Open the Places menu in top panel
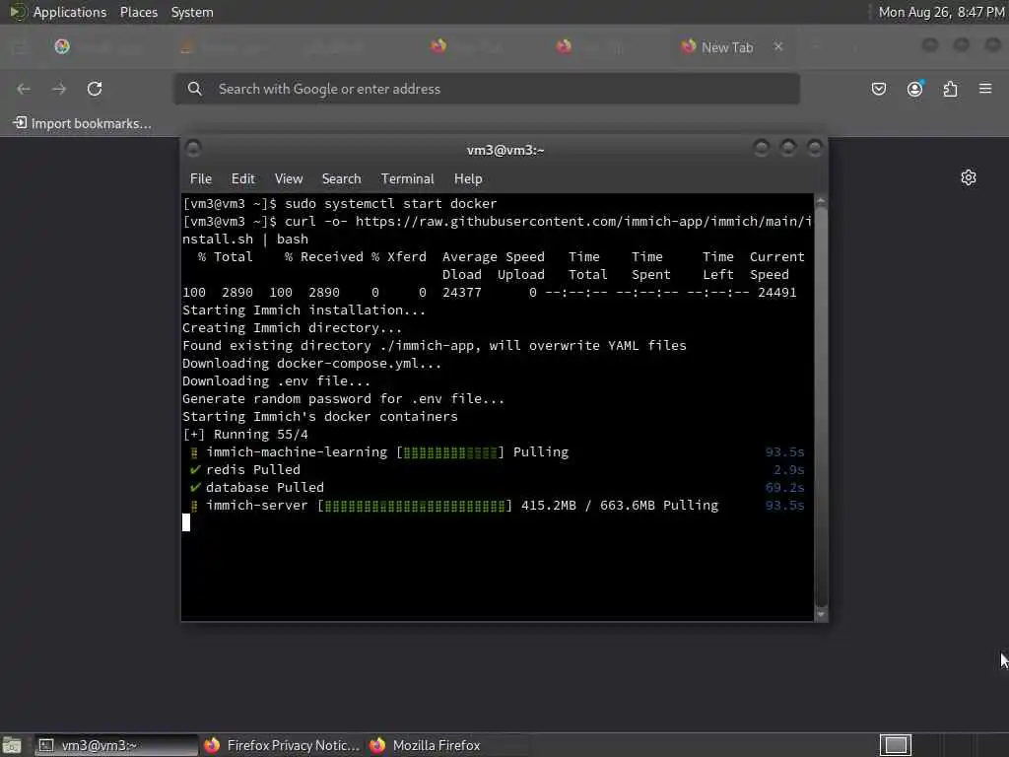 pyautogui.click(x=138, y=12)
